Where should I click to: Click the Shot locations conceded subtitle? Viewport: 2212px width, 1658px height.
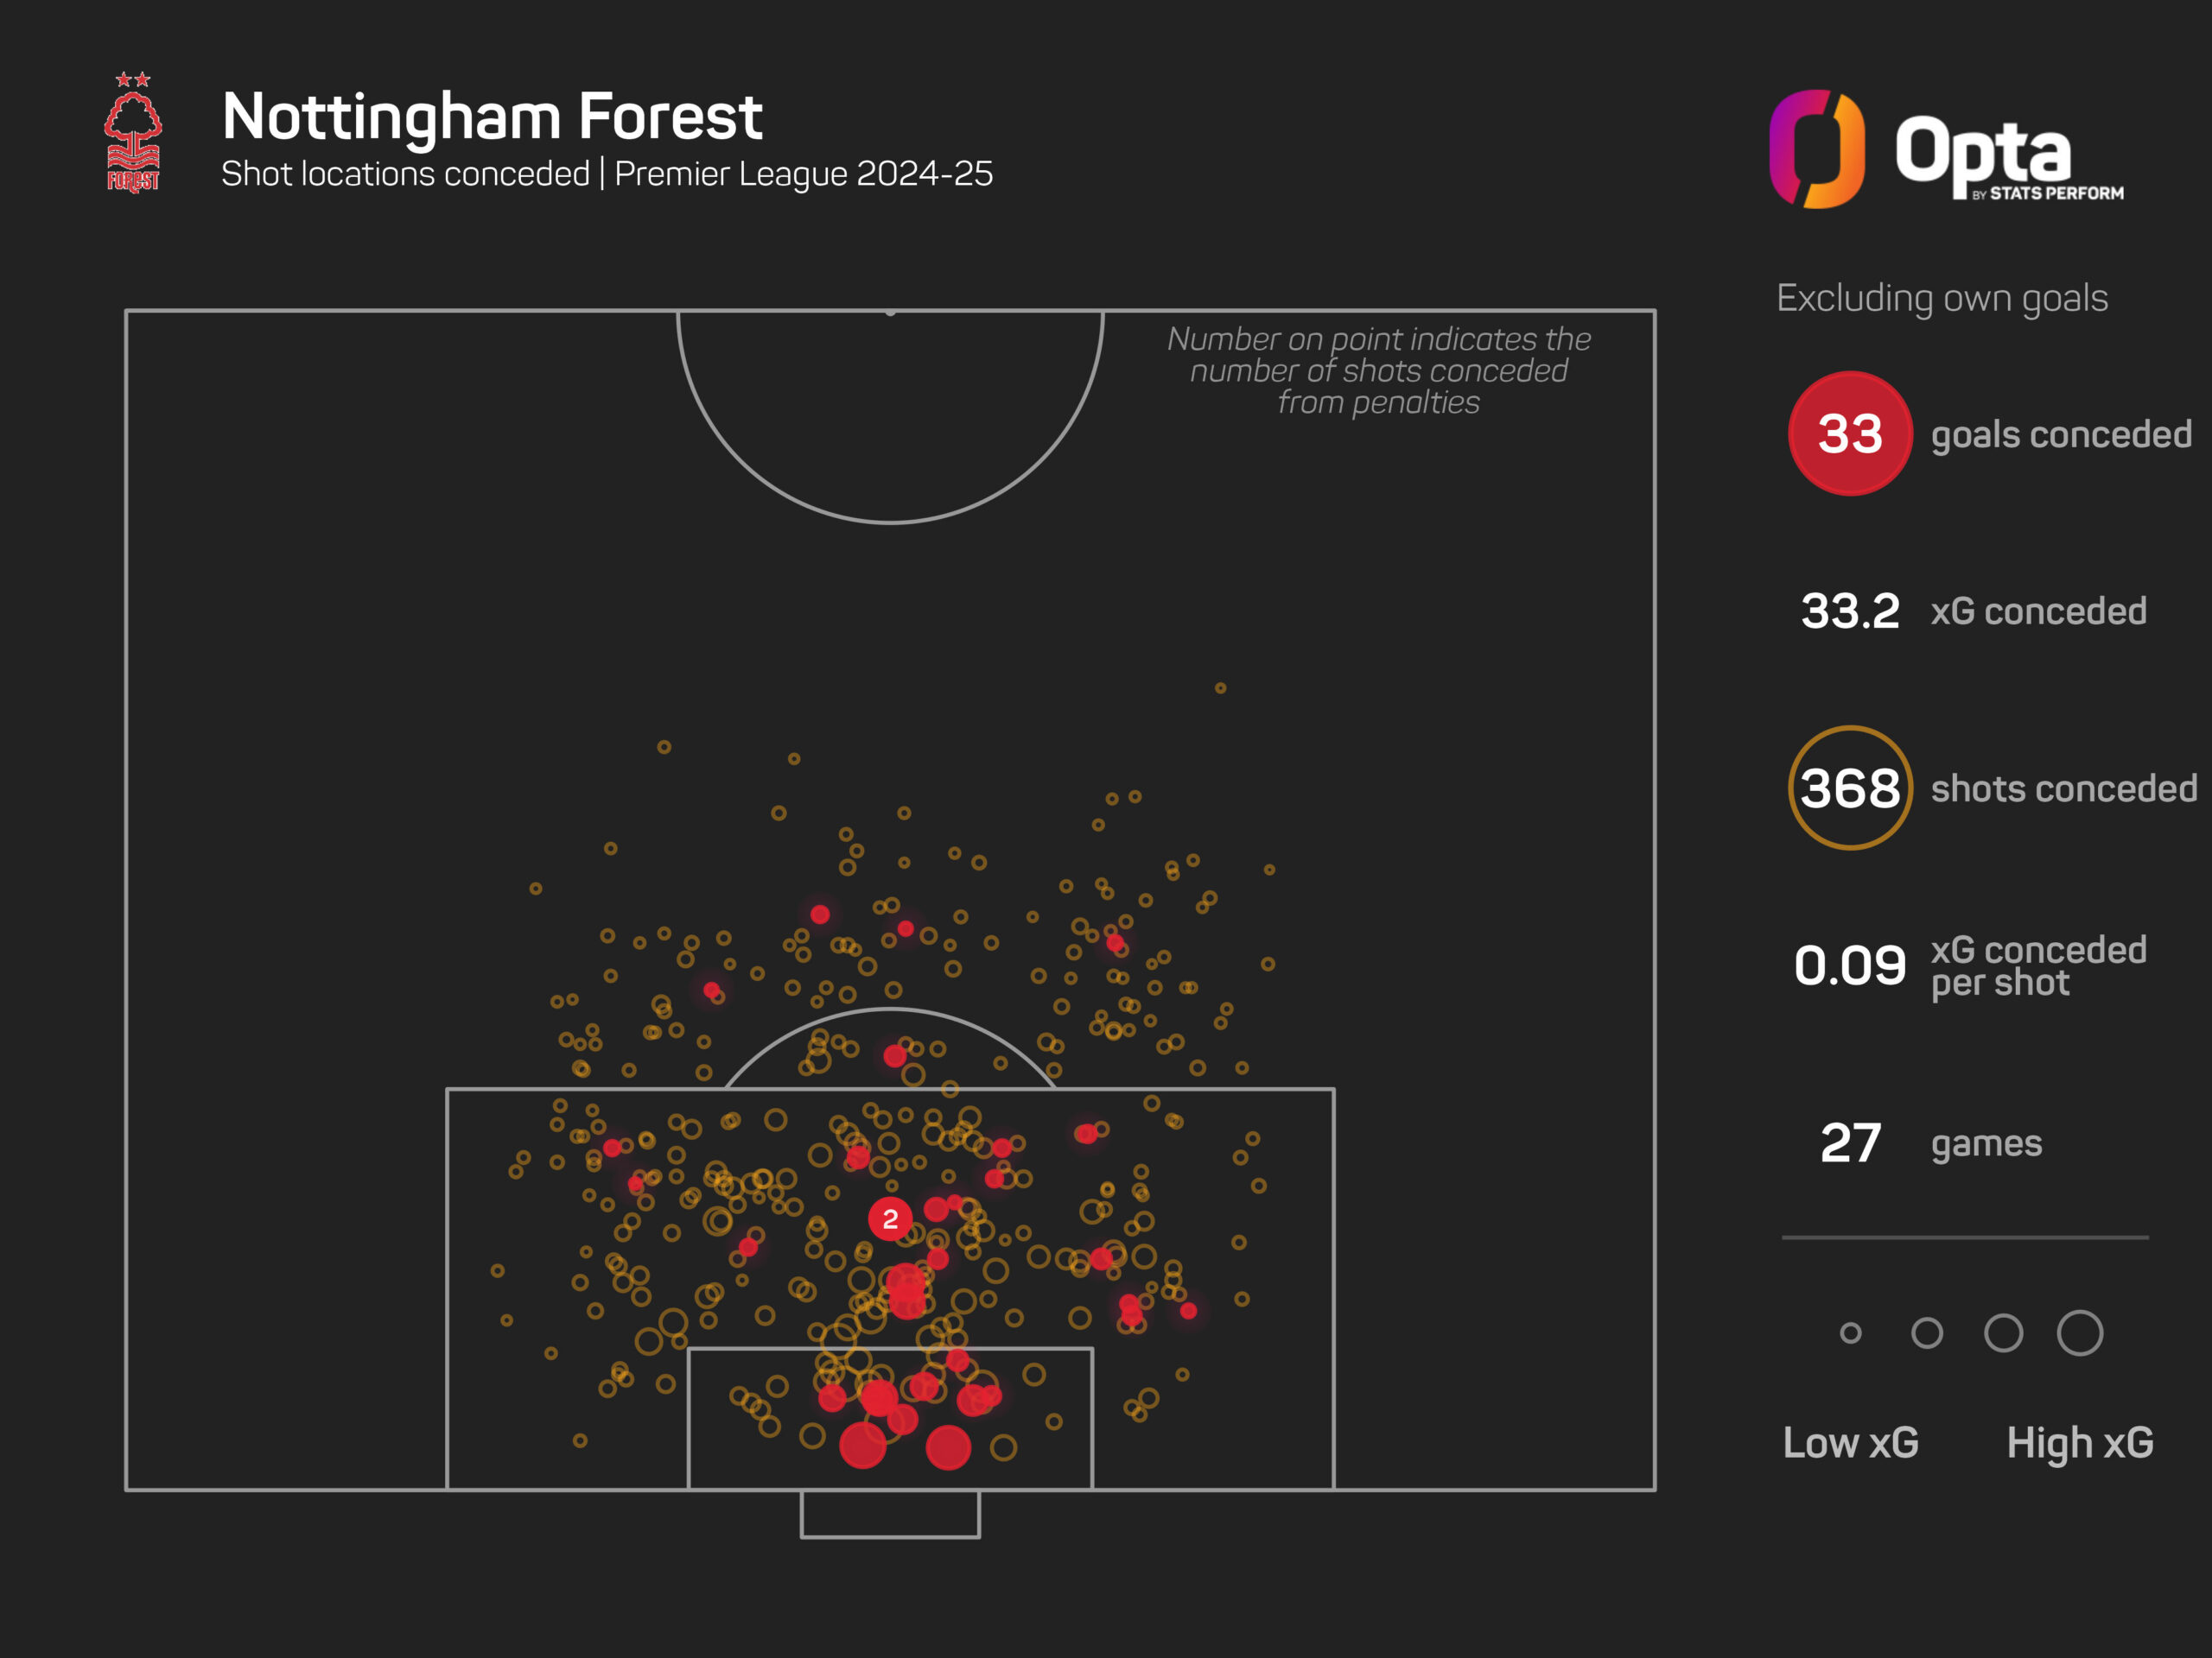pos(607,174)
